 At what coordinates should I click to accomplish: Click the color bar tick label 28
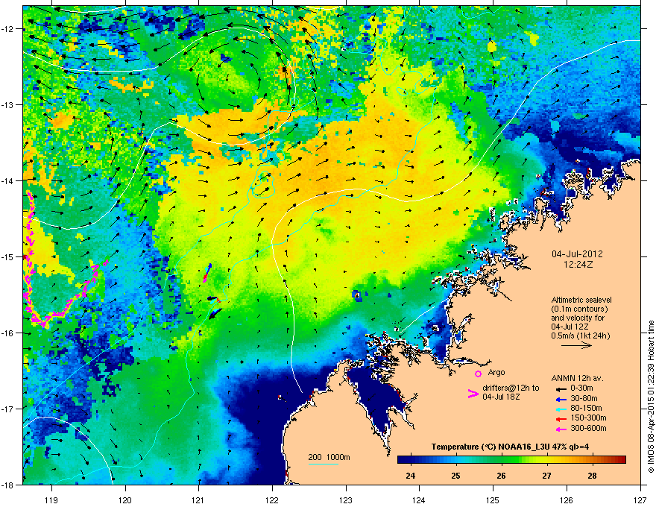pyautogui.click(x=592, y=476)
